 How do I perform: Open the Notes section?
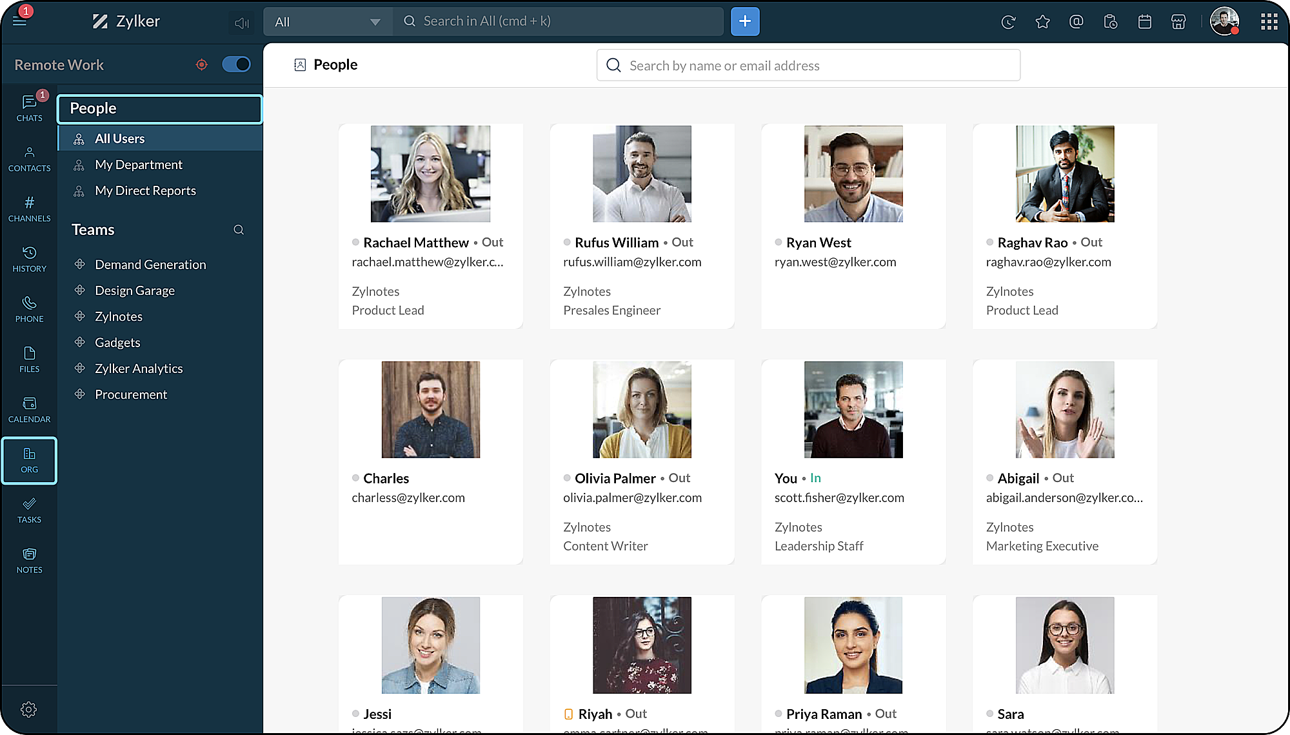[29, 560]
